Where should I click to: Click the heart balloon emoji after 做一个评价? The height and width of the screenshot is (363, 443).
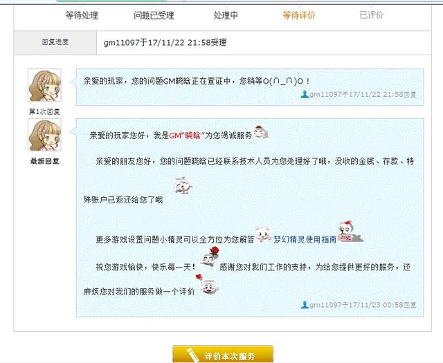coord(207,283)
